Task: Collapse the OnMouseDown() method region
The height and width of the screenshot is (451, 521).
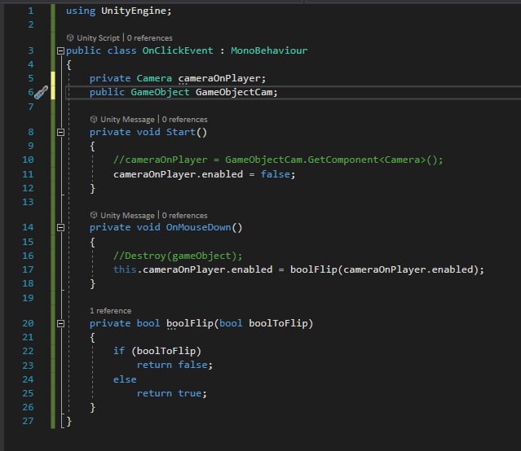Action: pos(60,227)
